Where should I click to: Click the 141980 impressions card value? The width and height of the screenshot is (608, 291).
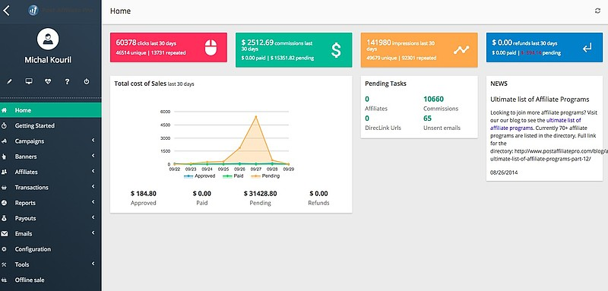click(378, 43)
